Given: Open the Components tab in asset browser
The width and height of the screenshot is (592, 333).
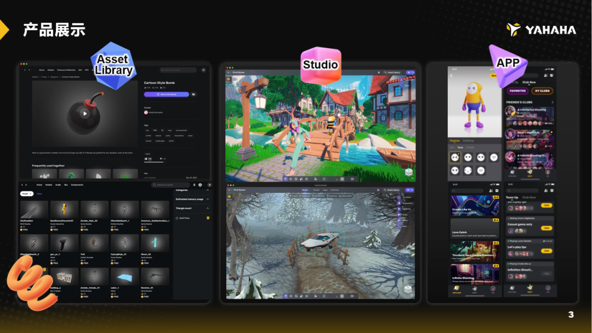Looking at the screenshot, I should point(77,185).
